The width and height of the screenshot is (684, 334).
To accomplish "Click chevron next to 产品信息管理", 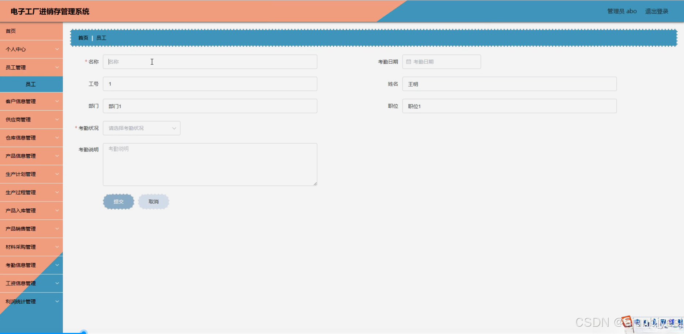I will (57, 156).
